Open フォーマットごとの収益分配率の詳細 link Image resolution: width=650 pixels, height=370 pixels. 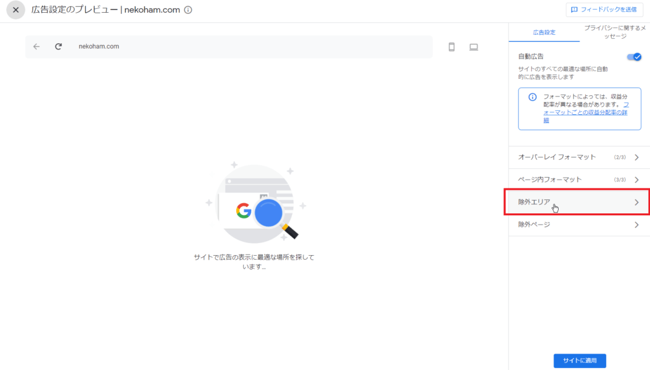pos(585,113)
